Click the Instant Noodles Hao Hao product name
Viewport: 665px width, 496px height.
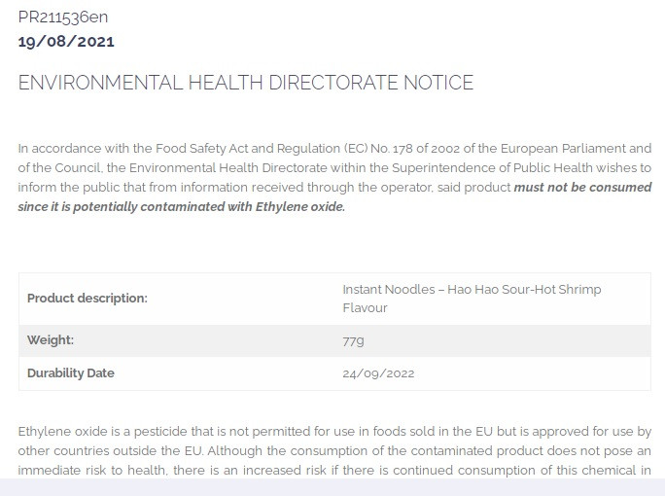(472, 290)
